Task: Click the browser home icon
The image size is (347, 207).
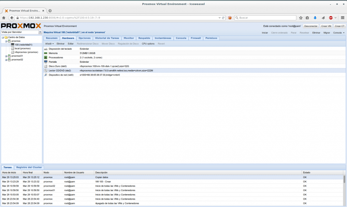Action: click(x=4, y=18)
